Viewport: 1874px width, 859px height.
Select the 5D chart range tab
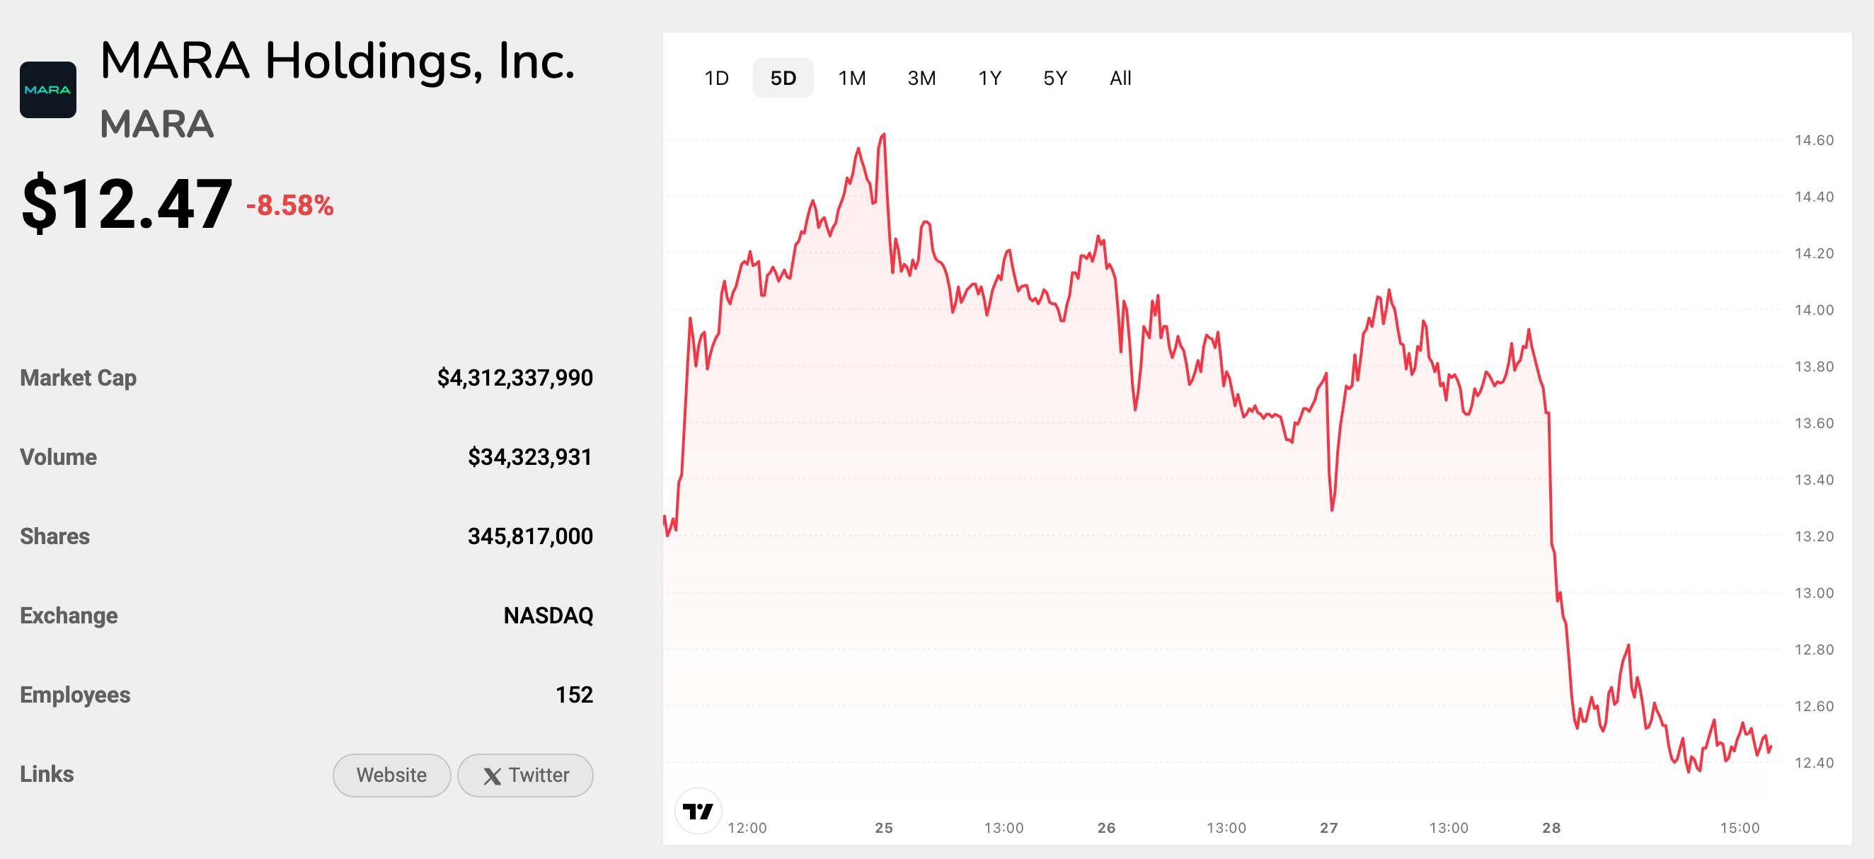point(783,78)
